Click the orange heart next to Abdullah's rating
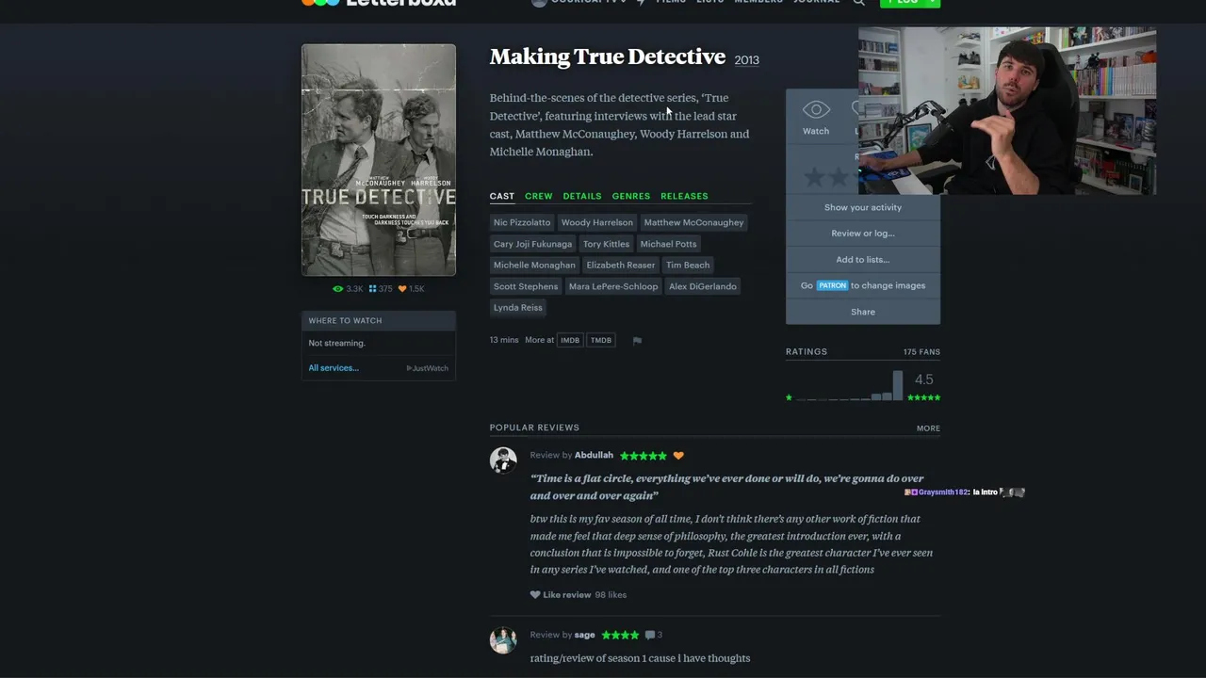1206x678 pixels. [678, 456]
